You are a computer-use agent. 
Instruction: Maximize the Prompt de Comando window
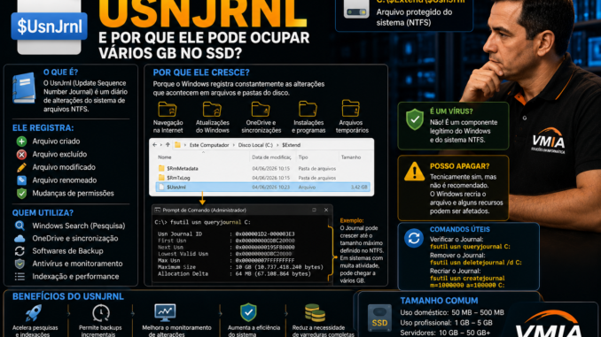click(x=314, y=210)
